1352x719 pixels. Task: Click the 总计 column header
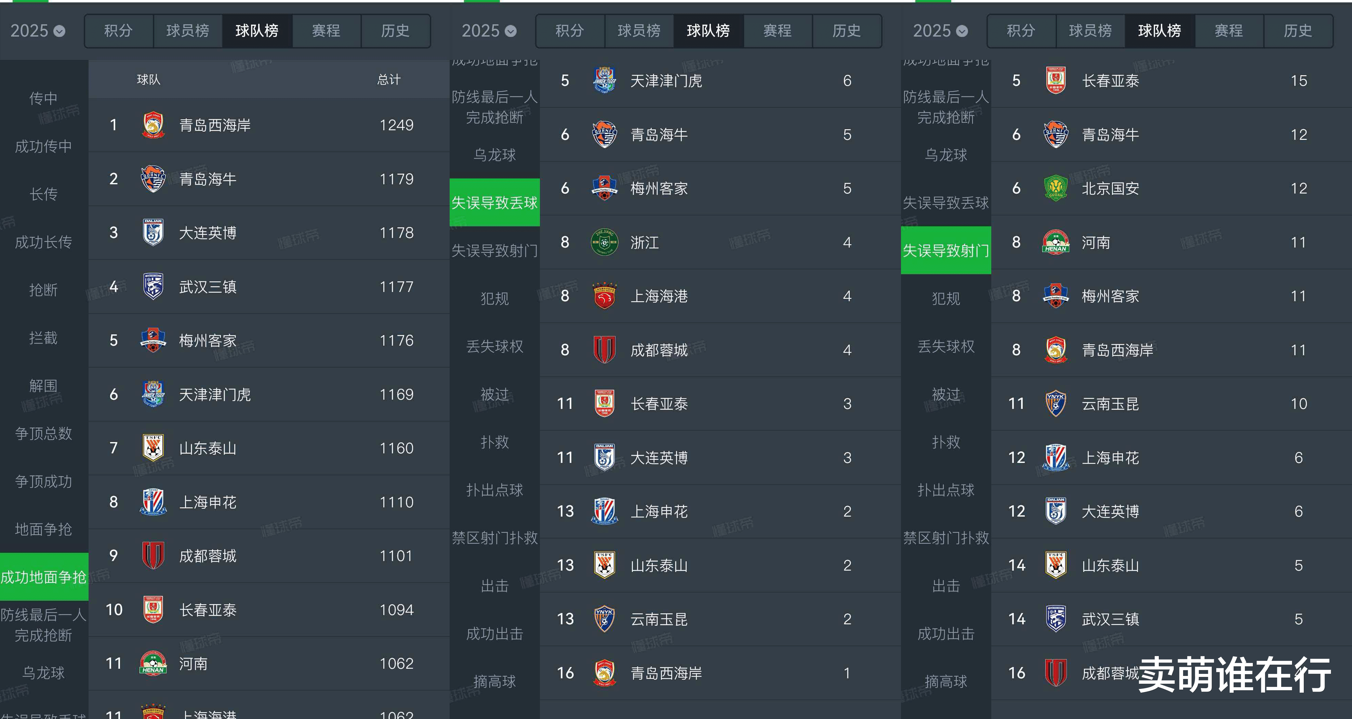[x=389, y=80]
